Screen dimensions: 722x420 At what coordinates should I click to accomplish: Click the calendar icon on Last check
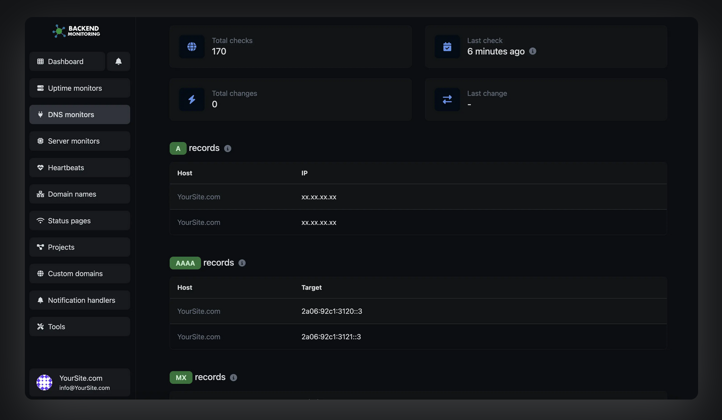click(447, 47)
